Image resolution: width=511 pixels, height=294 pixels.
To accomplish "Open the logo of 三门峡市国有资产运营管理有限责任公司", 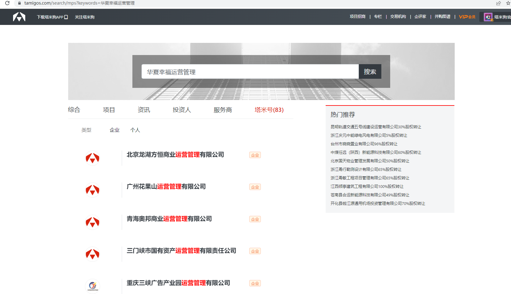I will coord(93,254).
